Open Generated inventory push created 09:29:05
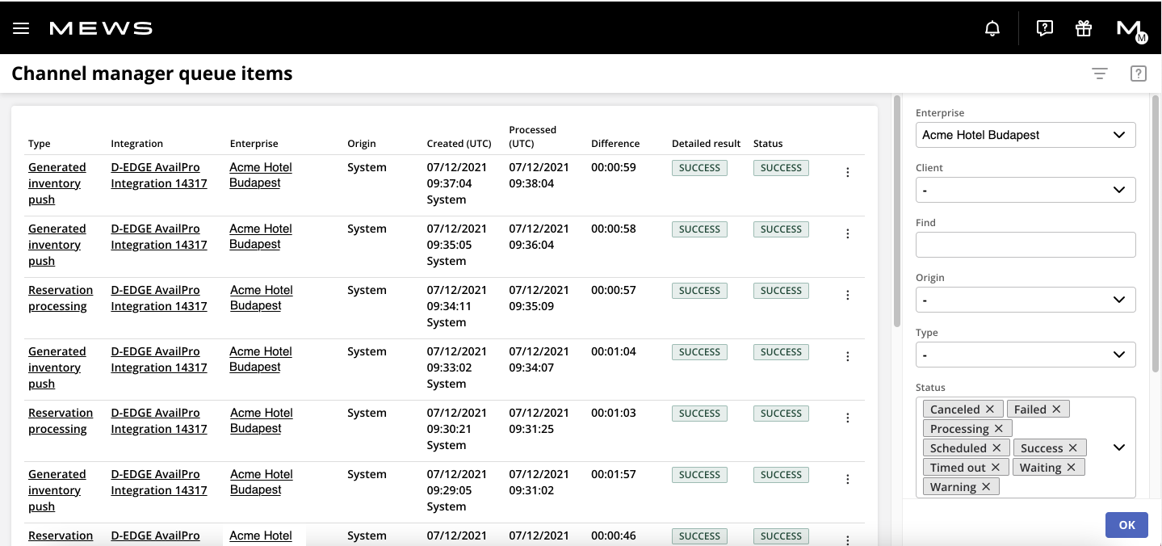The image size is (1162, 546). [x=57, y=490]
